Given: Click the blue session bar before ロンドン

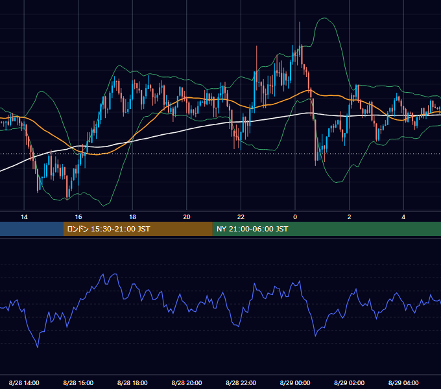Looking at the screenshot, I should click(32, 229).
